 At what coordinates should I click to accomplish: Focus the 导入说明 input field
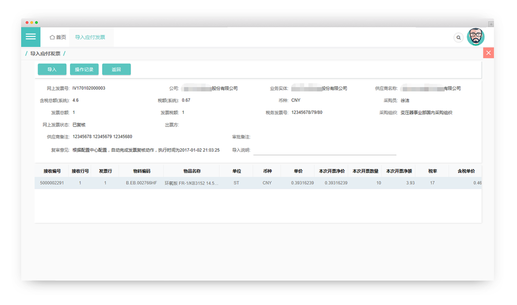(324, 150)
